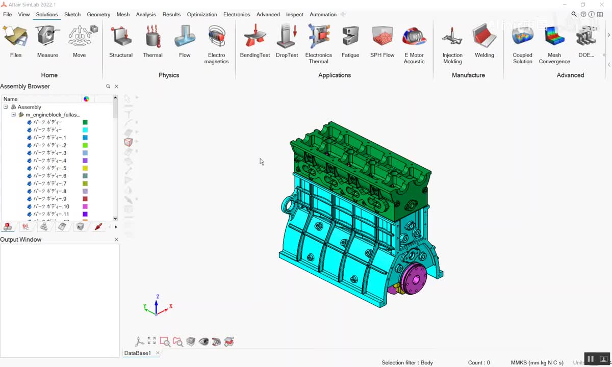Viewport: 612px width, 367px height.
Task: Click the search icon in the Assembly Browser
Action: point(108,87)
